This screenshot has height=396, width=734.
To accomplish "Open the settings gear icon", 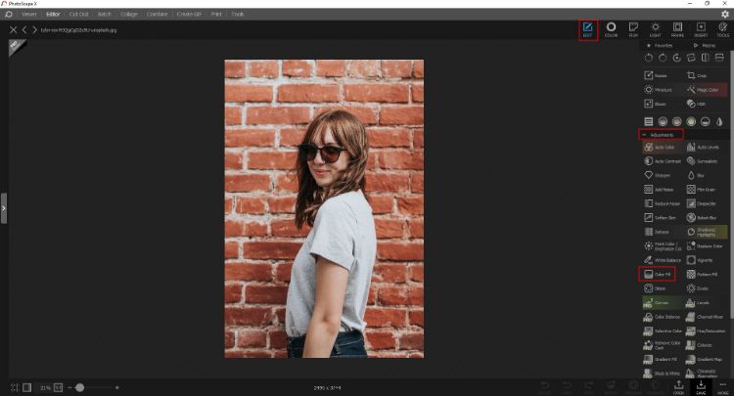I will [723, 15].
